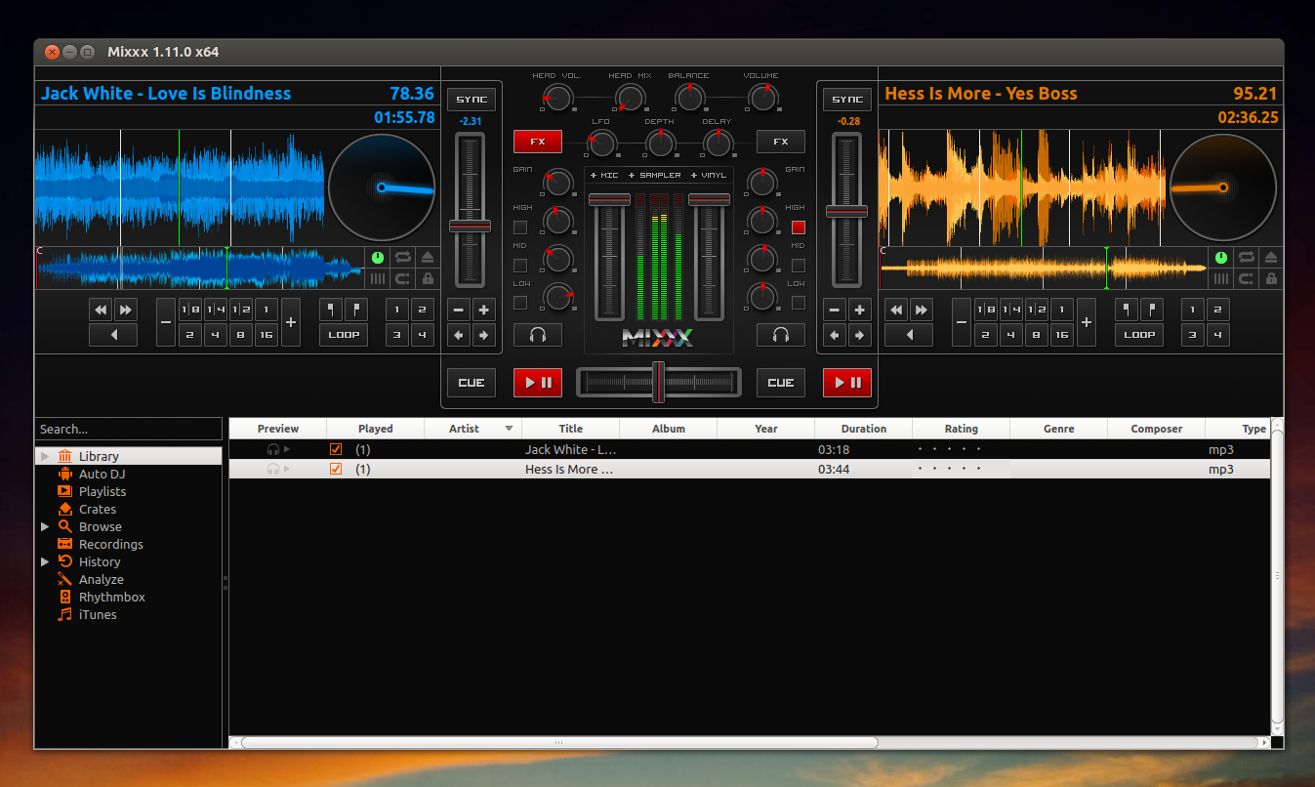
Task: Toggle repeat icon on Hess Is More deck
Action: pos(1246,258)
